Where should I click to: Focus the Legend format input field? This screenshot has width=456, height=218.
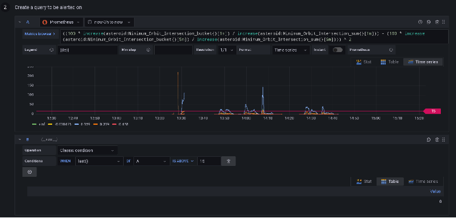[x=87, y=50]
